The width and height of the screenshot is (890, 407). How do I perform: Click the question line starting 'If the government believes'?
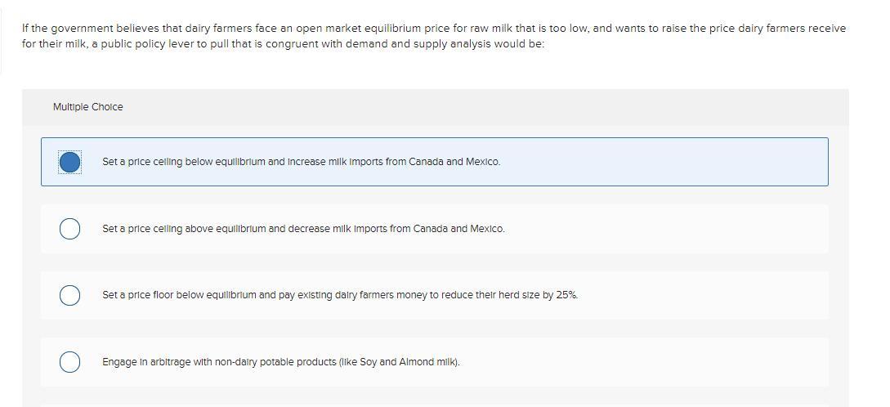point(433,28)
